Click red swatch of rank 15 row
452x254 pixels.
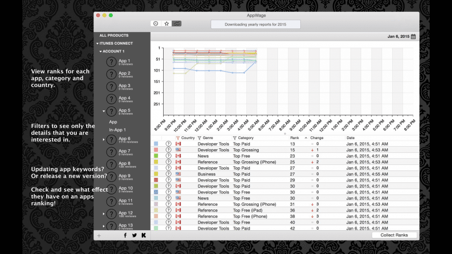(156, 150)
